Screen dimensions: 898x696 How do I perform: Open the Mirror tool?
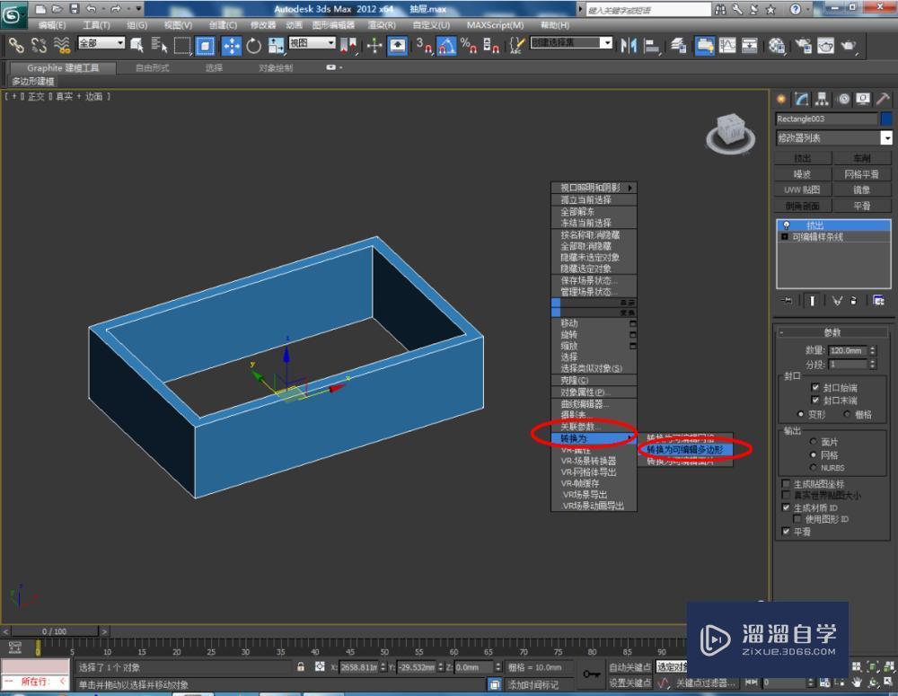(x=629, y=44)
